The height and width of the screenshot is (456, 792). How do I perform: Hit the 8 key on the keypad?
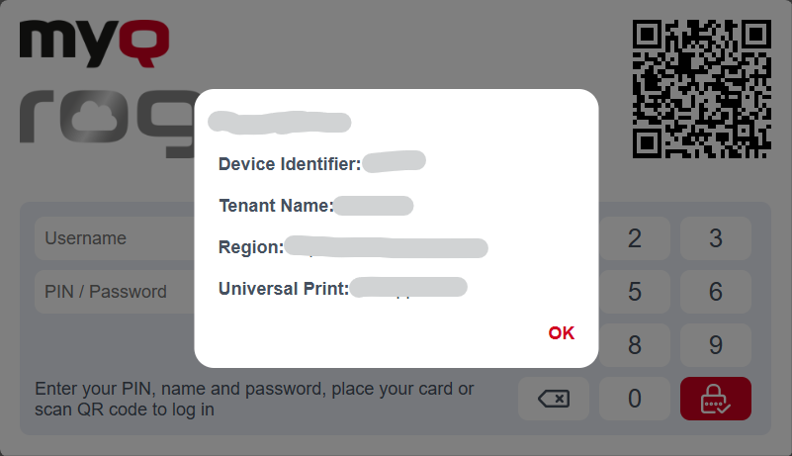[635, 345]
